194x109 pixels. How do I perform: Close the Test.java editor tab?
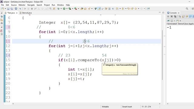pos(17,13)
